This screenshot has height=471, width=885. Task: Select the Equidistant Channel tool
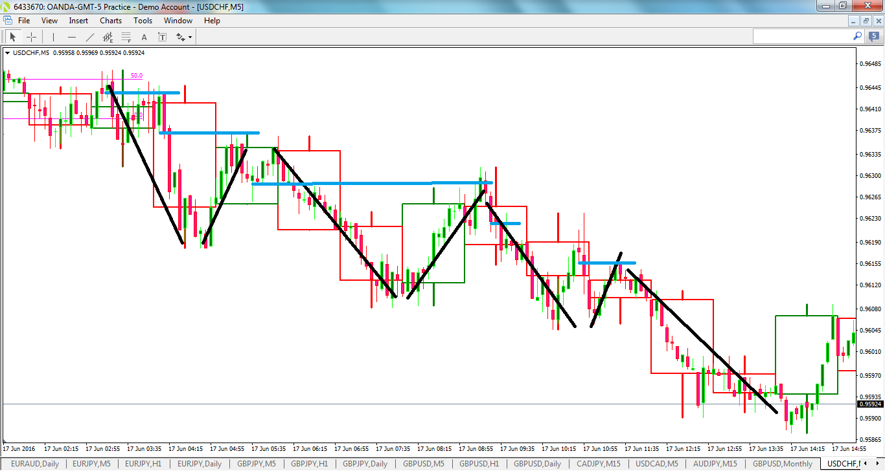[108, 37]
